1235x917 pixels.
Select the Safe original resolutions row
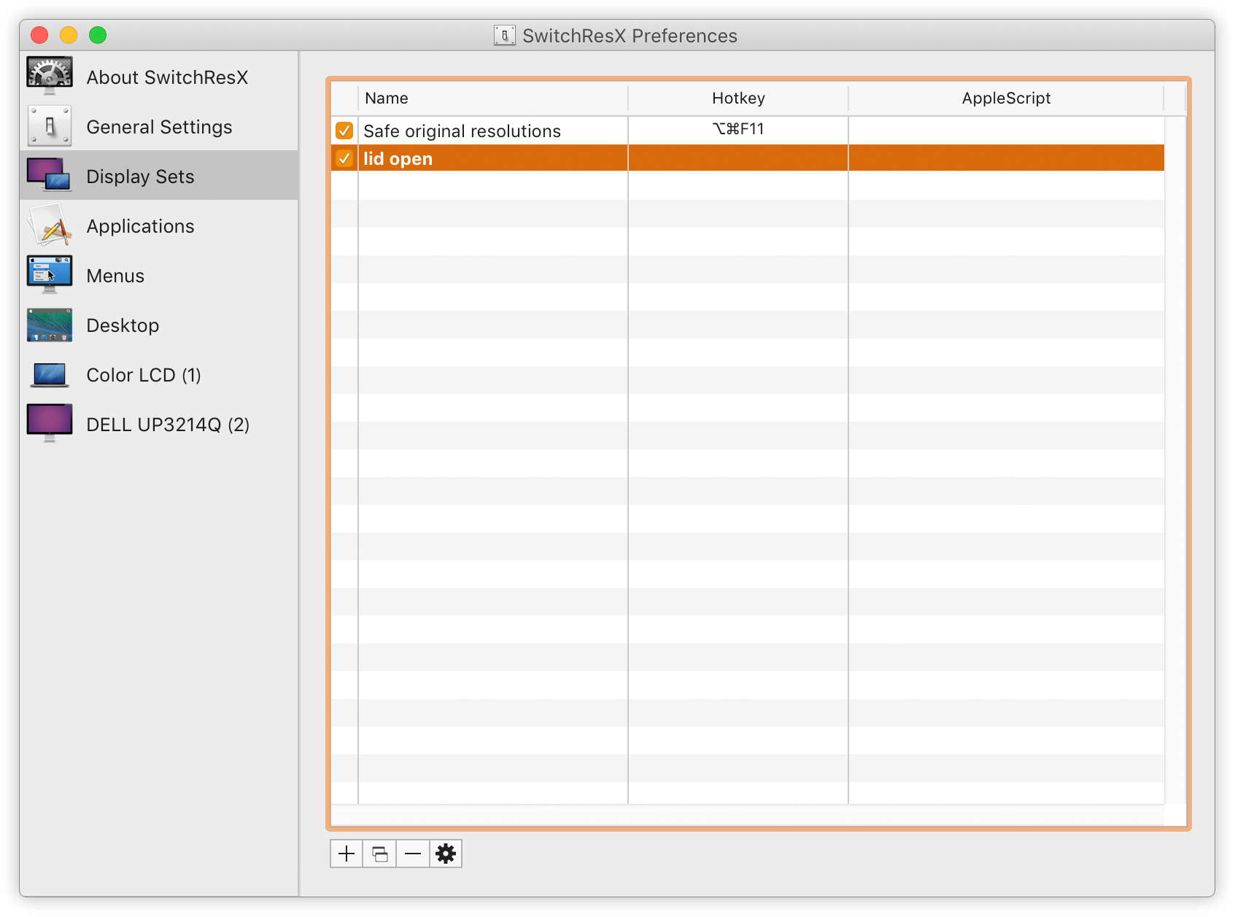748,131
